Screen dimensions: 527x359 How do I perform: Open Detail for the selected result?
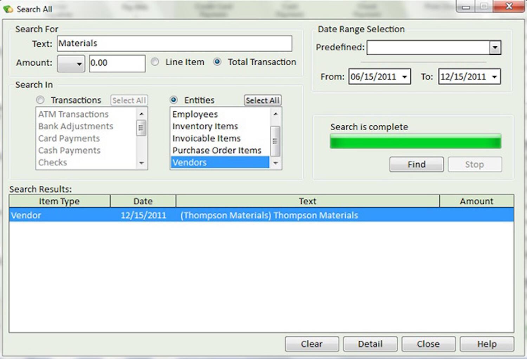click(x=370, y=344)
